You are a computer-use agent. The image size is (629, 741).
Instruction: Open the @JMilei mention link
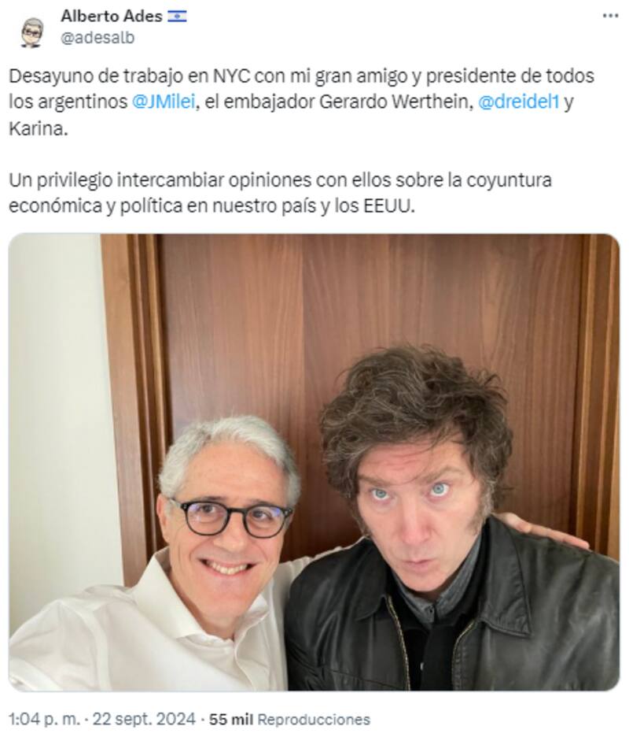coord(164,102)
